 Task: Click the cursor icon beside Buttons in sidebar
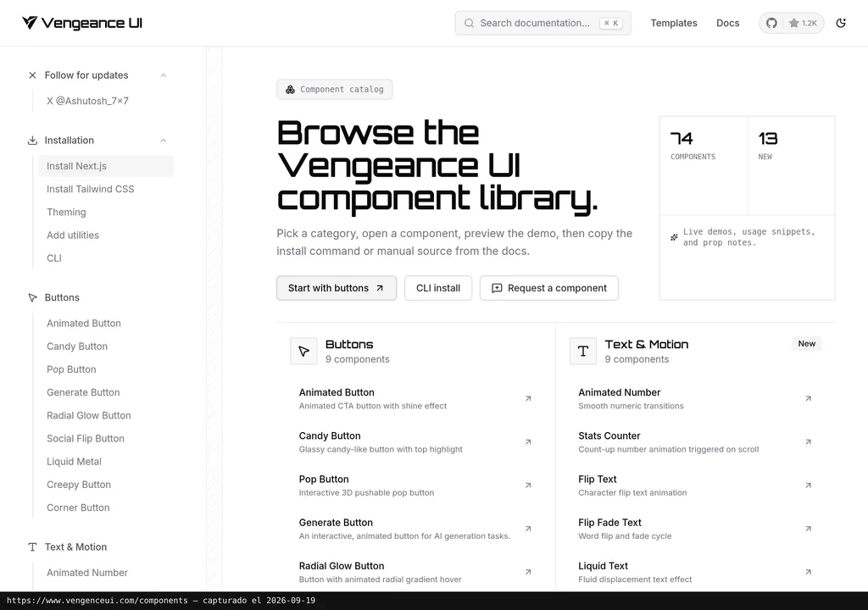click(32, 298)
